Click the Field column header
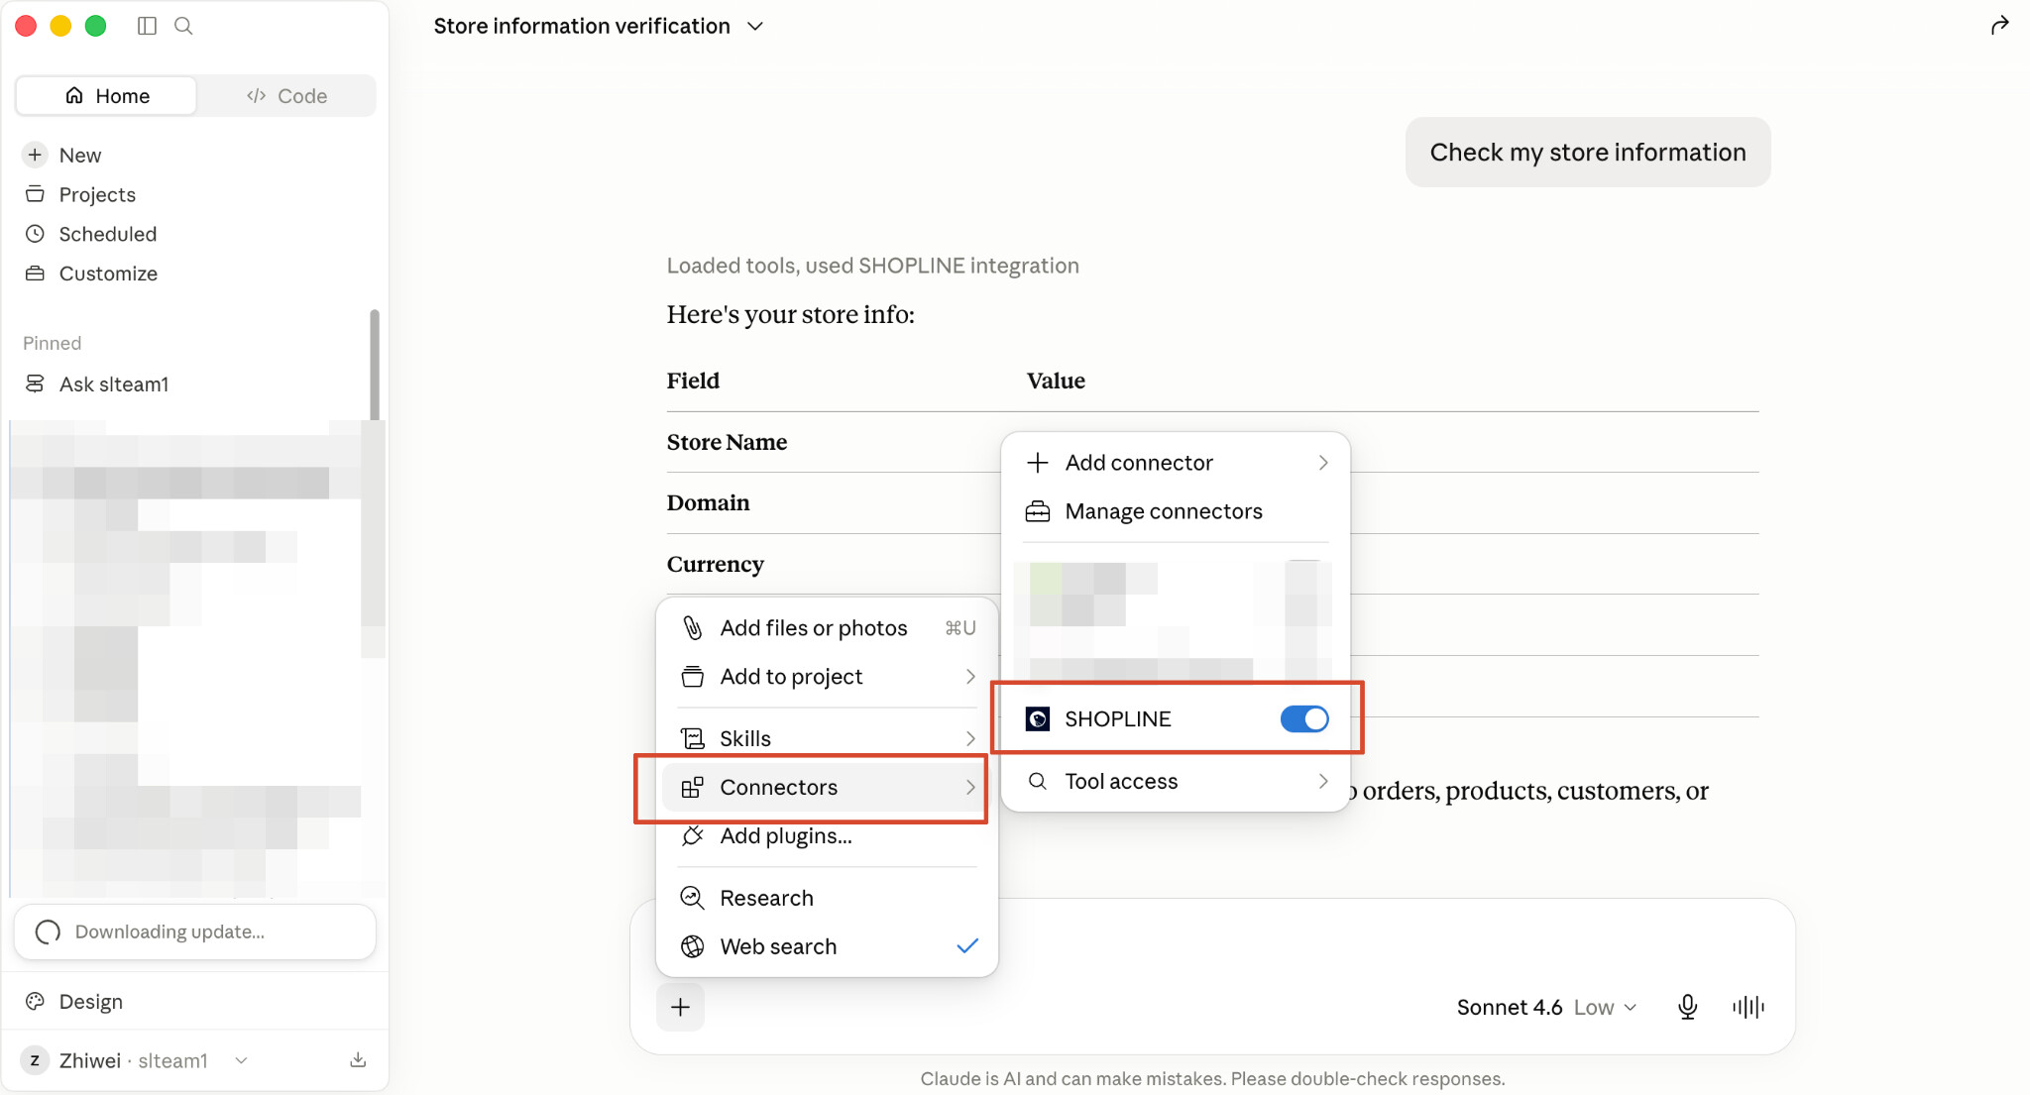 pos(693,381)
